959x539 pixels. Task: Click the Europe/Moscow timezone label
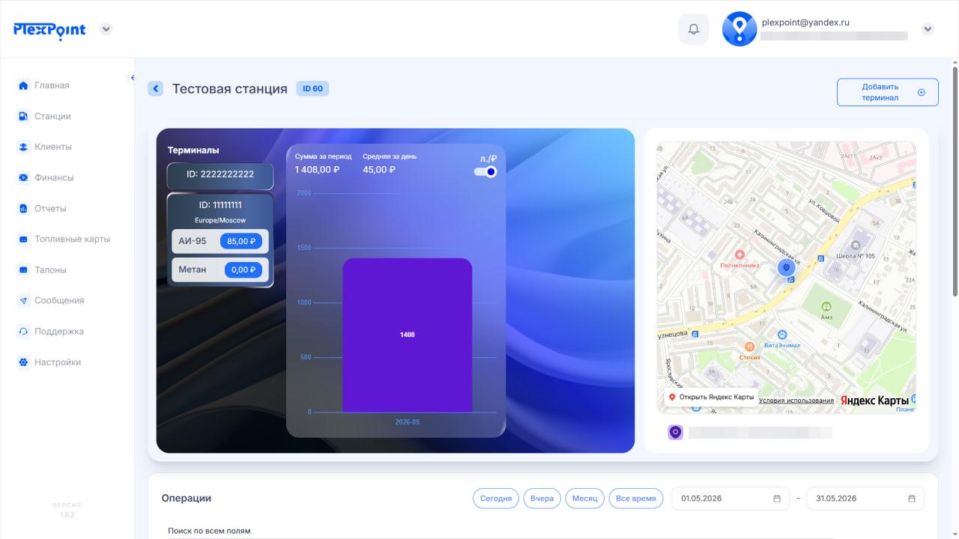tap(220, 221)
